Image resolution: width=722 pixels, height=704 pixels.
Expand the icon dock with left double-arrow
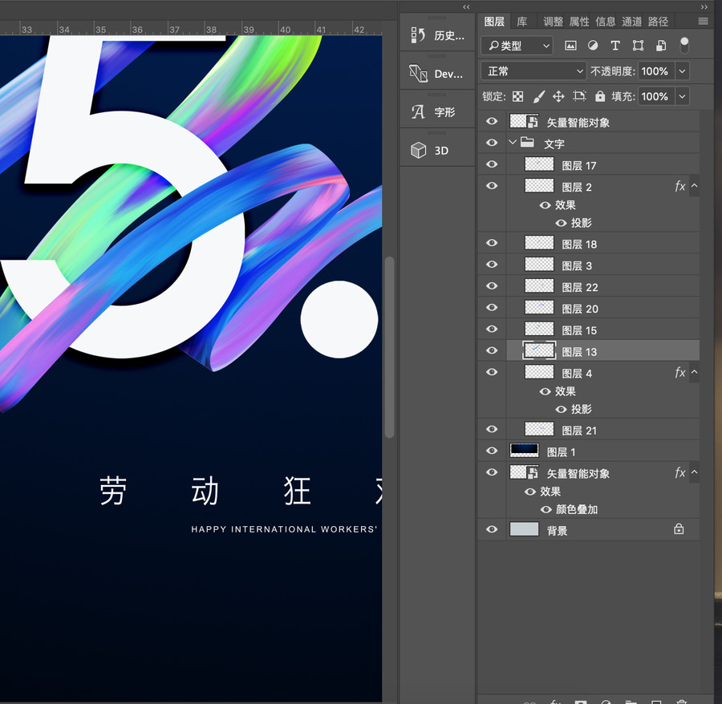pos(466,7)
